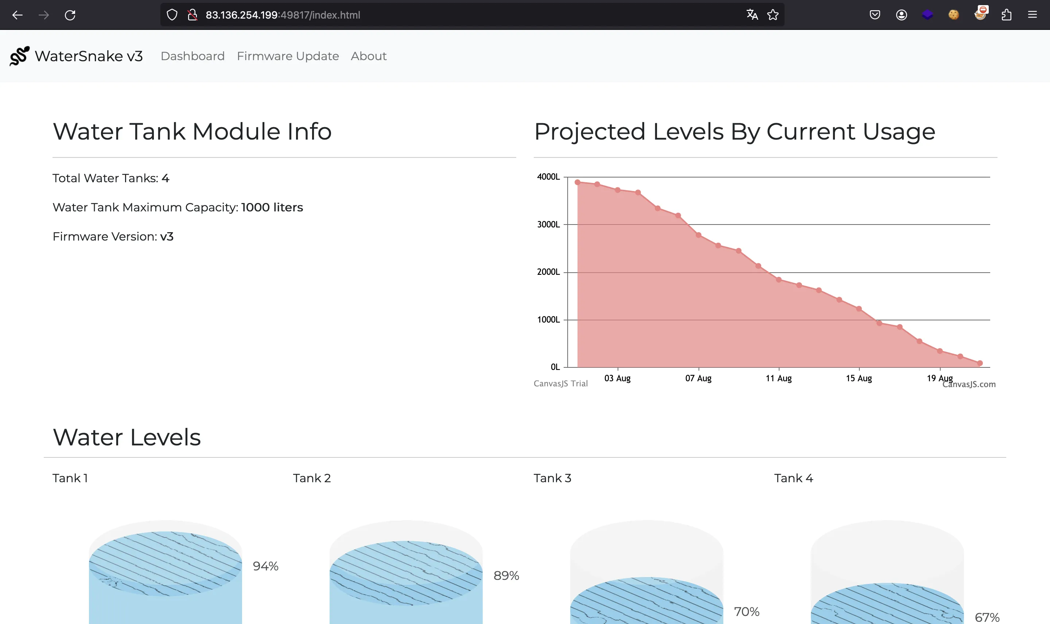
Task: Click the '15 Aug' axis label
Action: (859, 378)
